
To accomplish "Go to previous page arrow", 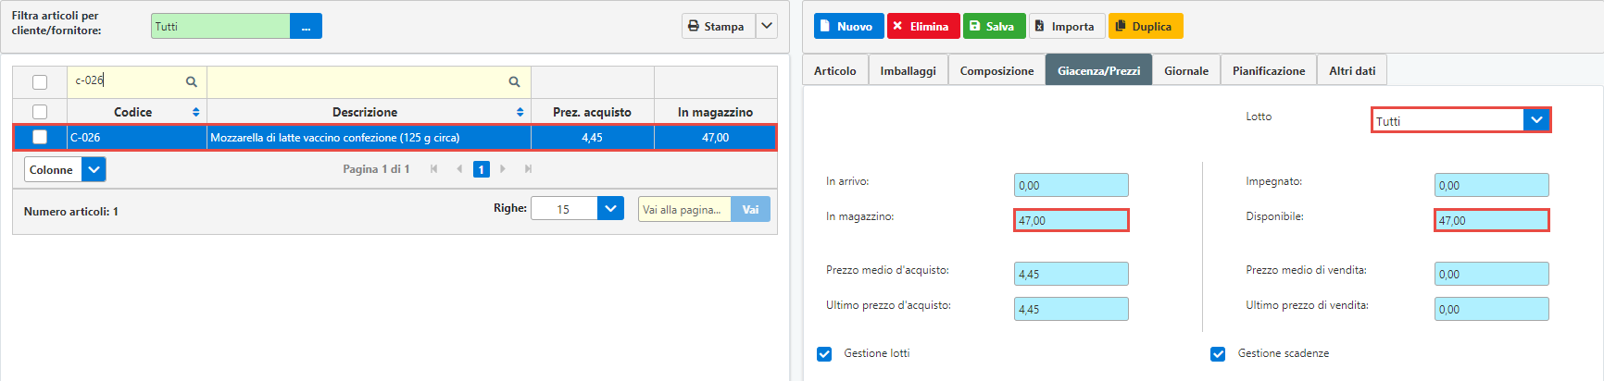I will [x=459, y=169].
